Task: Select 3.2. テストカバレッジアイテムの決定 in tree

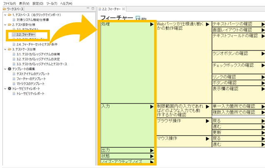Action: click(38, 59)
